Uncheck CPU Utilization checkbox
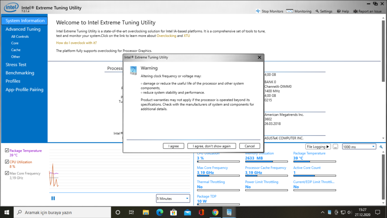Screen dimensions: 387x218 pyautogui.click(x=7, y=162)
